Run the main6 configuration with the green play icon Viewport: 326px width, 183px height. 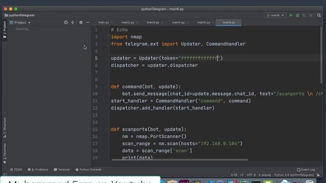point(291,15)
